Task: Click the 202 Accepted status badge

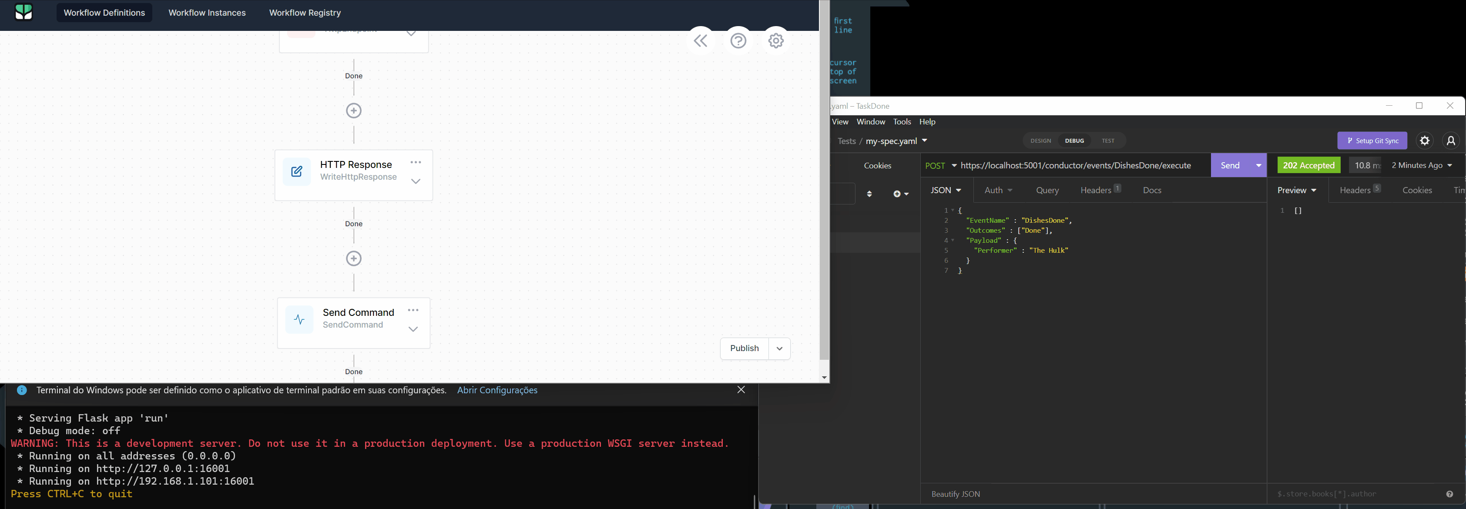Action: point(1308,165)
